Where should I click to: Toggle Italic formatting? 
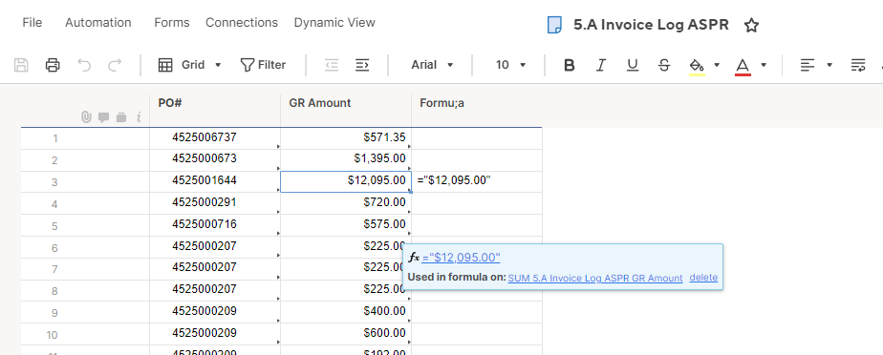click(601, 65)
